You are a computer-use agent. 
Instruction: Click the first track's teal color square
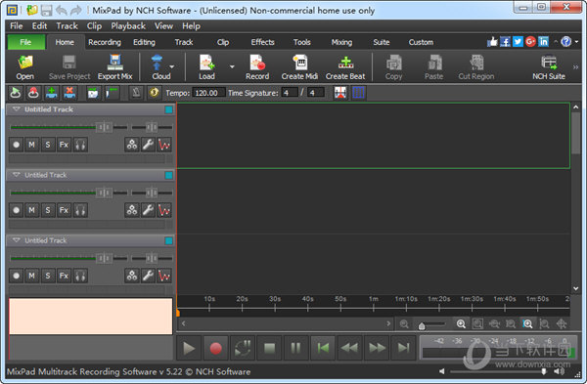pyautogui.click(x=169, y=109)
